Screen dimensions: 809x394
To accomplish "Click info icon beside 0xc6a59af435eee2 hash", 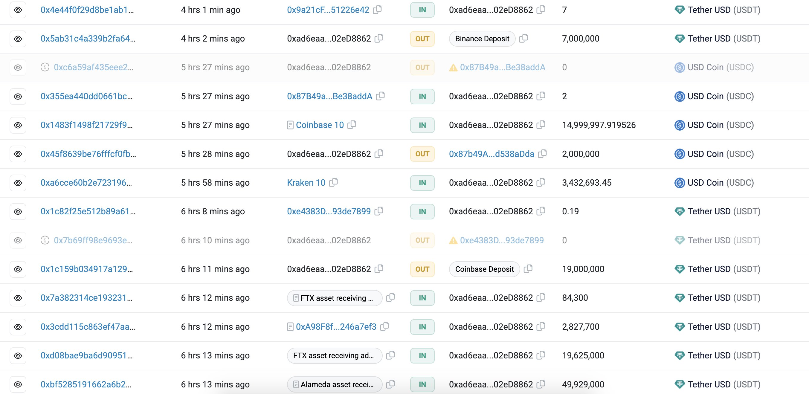I will click(x=45, y=67).
